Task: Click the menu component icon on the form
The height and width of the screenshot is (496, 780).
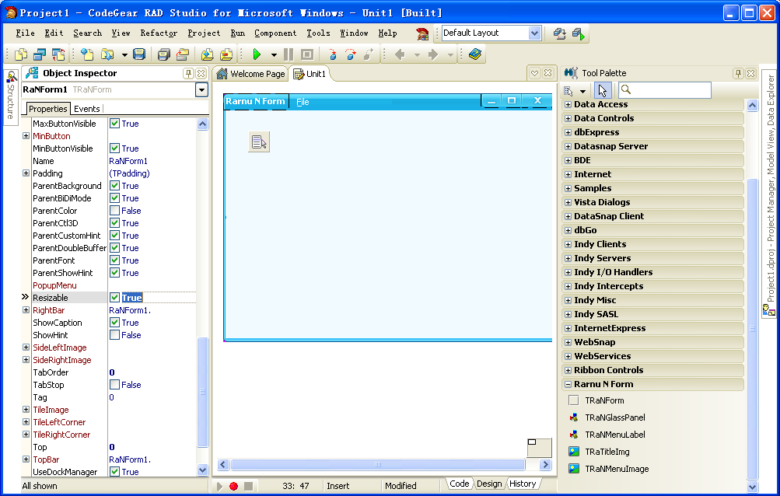Action: point(259,141)
